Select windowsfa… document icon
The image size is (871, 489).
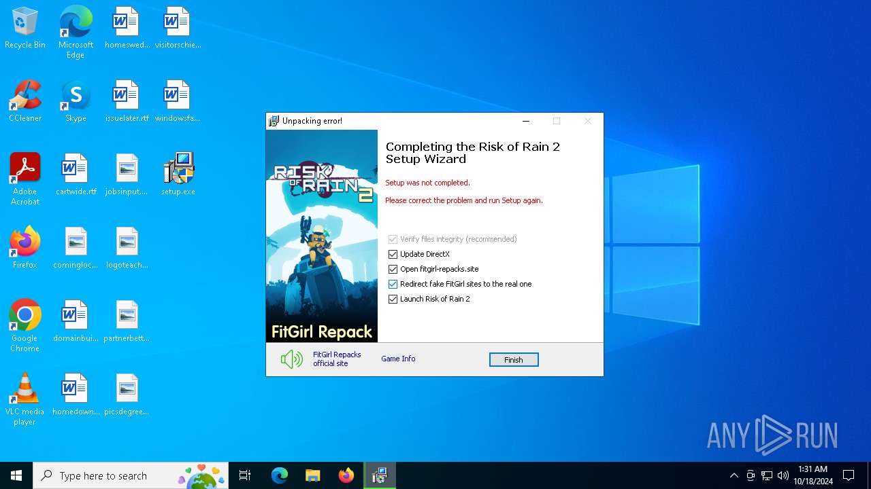click(178, 101)
